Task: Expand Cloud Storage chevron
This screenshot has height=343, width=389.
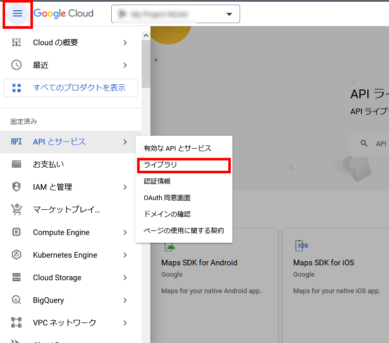Action: tap(125, 278)
